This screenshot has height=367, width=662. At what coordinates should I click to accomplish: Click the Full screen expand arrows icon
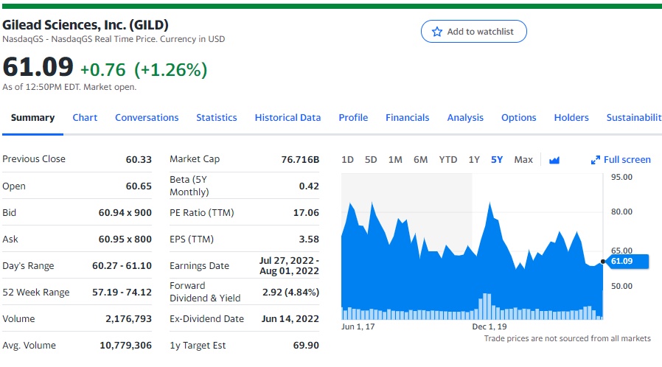click(x=596, y=160)
